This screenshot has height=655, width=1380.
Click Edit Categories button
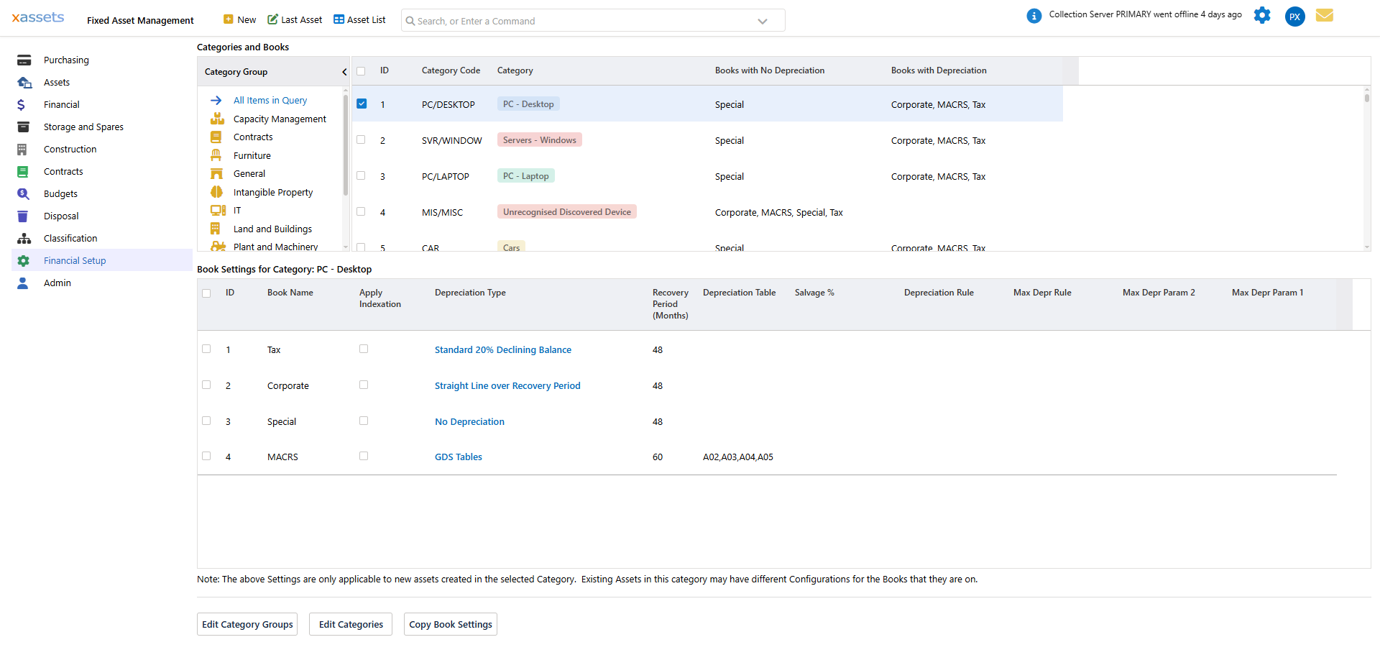(351, 624)
